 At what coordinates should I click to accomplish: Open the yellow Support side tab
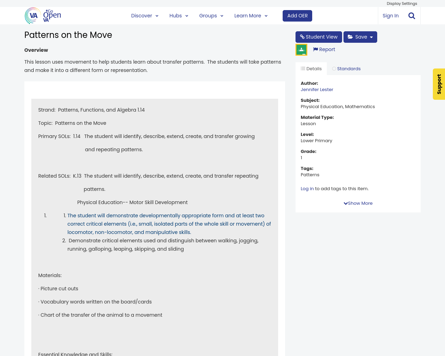tap(439, 84)
